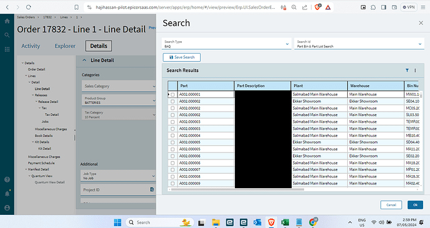Go to Epicor Home from the sidebar
The height and width of the screenshot is (228, 430).
(7, 21)
